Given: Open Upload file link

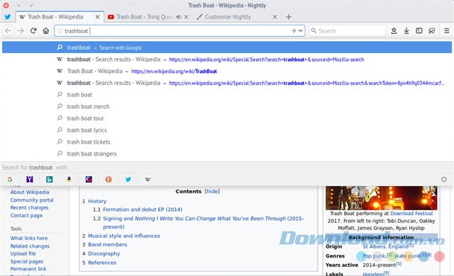Looking at the screenshot, I should click(x=23, y=253).
